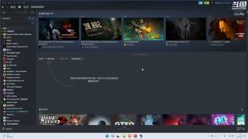Image resolution: width=248 pixels, height=139 pixels.
Task: Open Home Sweet Home server maintenance news card
Action: click(59, 29)
